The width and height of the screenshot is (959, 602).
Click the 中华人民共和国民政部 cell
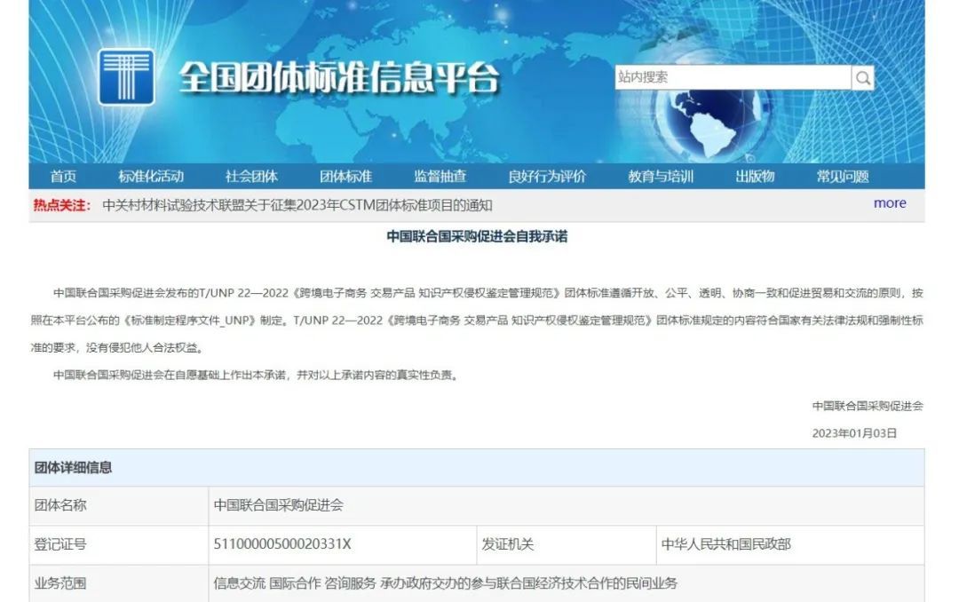[790, 544]
